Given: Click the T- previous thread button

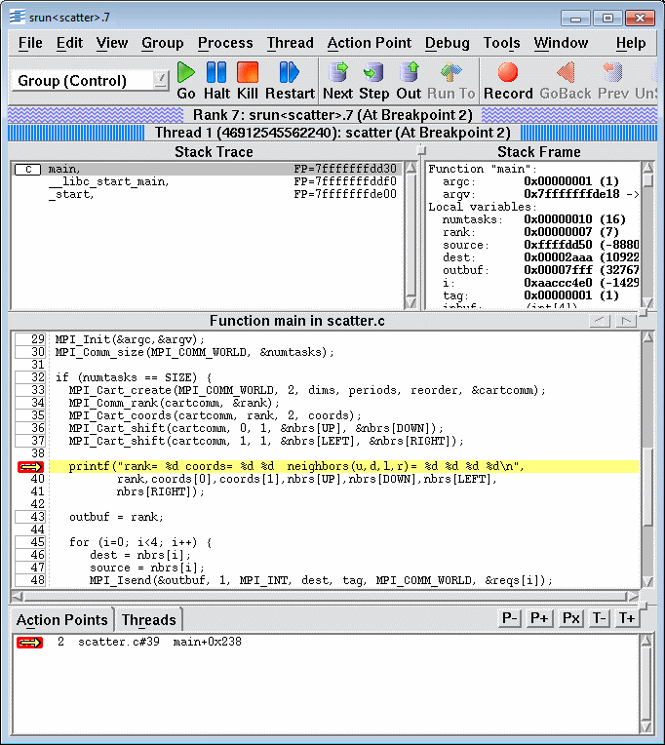Looking at the screenshot, I should [x=599, y=618].
